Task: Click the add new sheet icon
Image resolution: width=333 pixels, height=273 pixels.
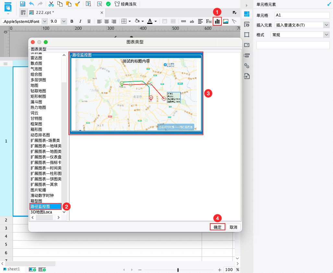Action: pos(32,269)
